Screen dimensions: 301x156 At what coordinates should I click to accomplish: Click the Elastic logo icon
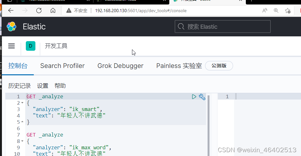pos(11,26)
